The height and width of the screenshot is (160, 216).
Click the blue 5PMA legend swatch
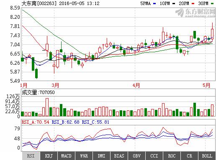tap(154, 4)
